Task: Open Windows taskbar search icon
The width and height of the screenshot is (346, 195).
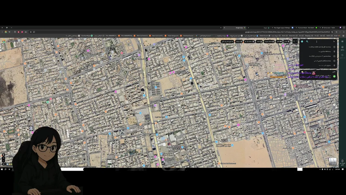Action: tap(5, 169)
